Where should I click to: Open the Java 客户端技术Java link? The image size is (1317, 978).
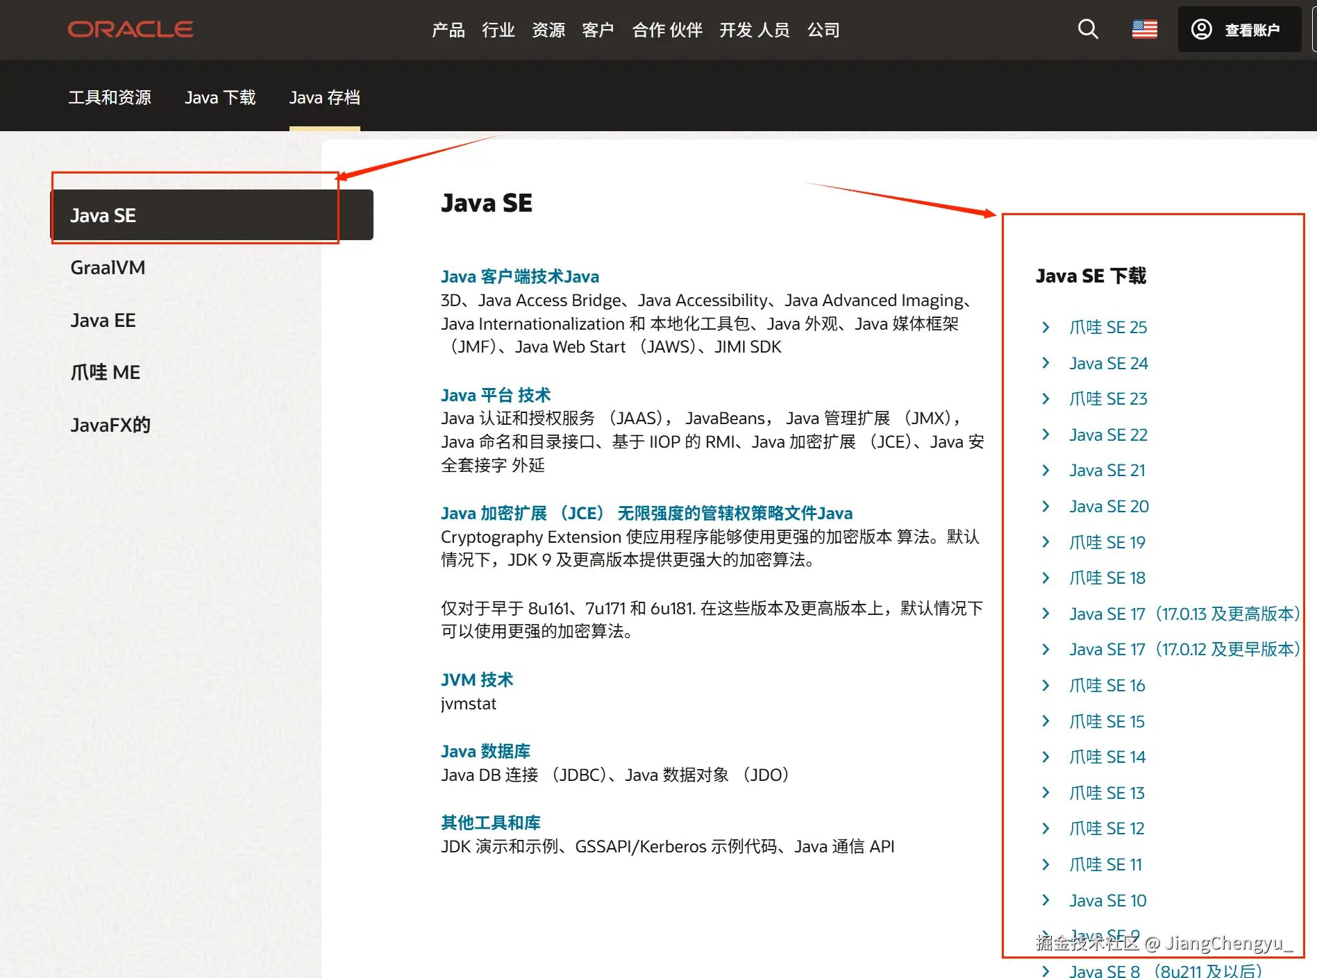[x=520, y=277]
